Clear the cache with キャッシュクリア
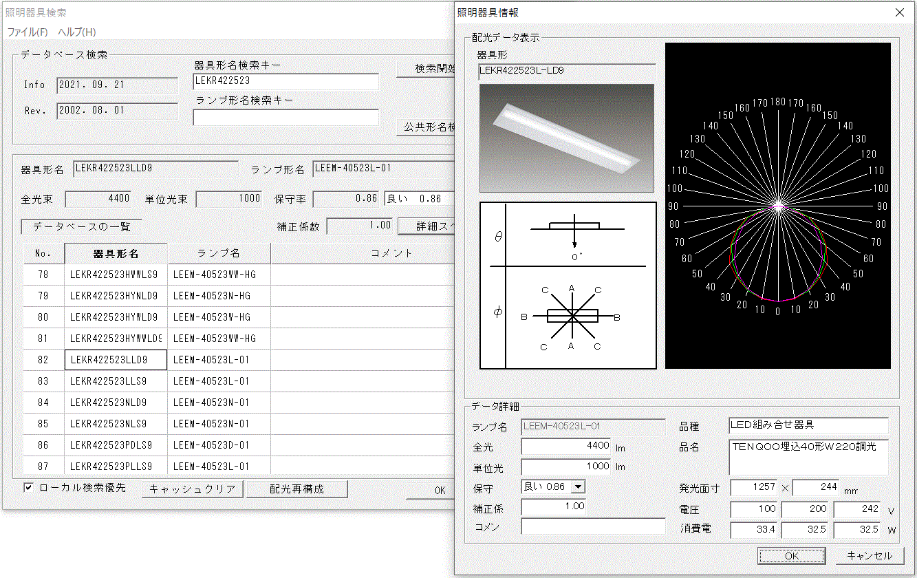Screen dimensions: 917x578 tap(193, 489)
